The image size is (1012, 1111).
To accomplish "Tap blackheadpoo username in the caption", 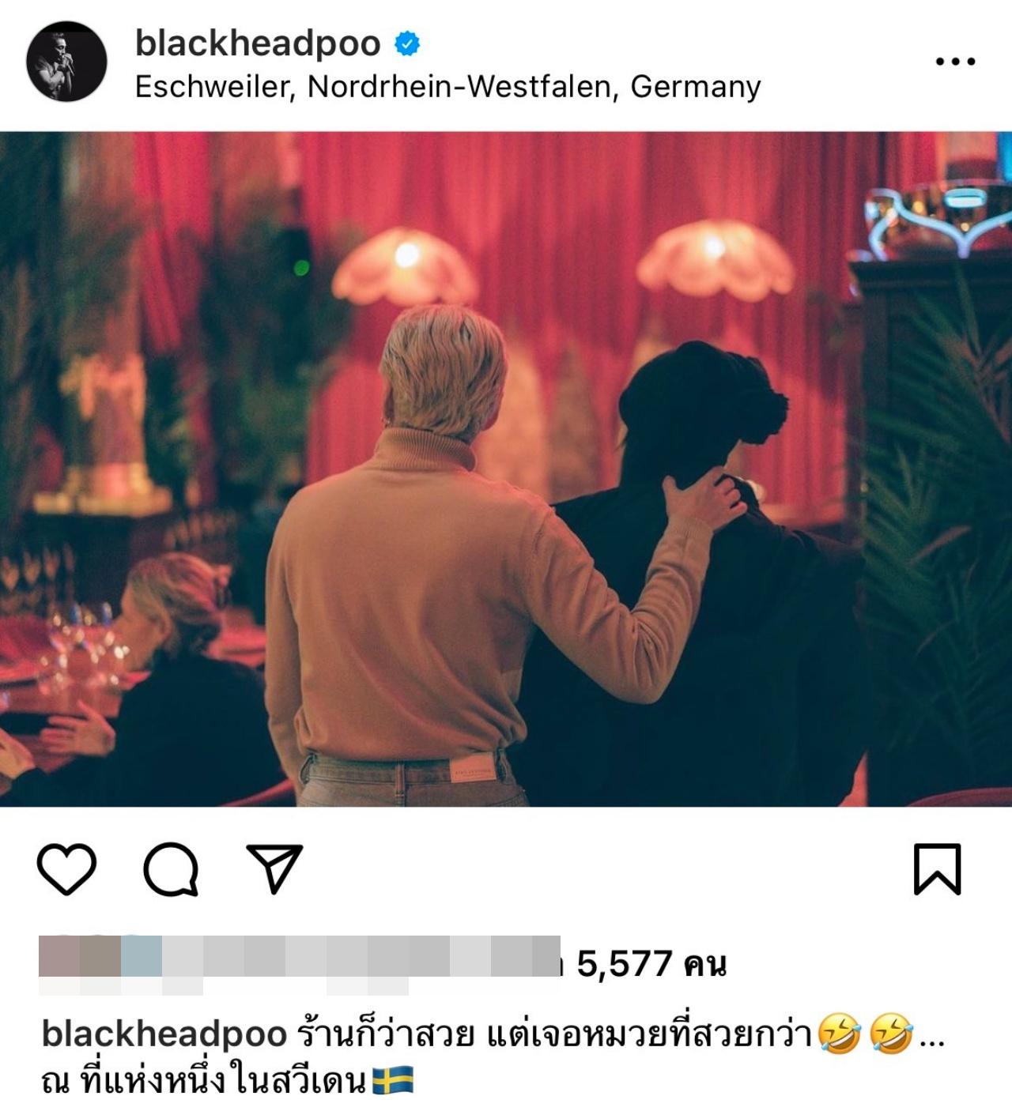I will tap(164, 1034).
